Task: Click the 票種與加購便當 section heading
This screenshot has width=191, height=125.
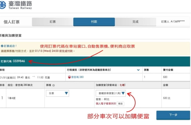Action: [x=11, y=36]
